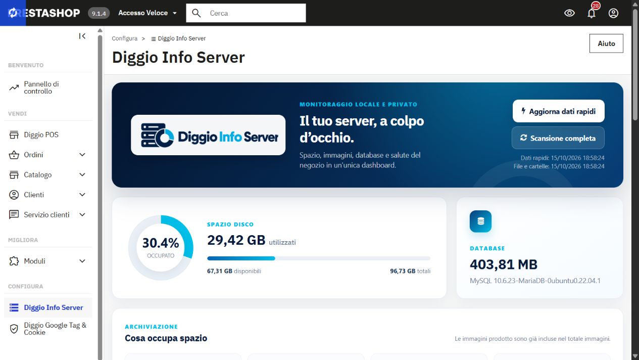Click the view my store eye icon
Screen dimensions: 639x360
[570, 13]
